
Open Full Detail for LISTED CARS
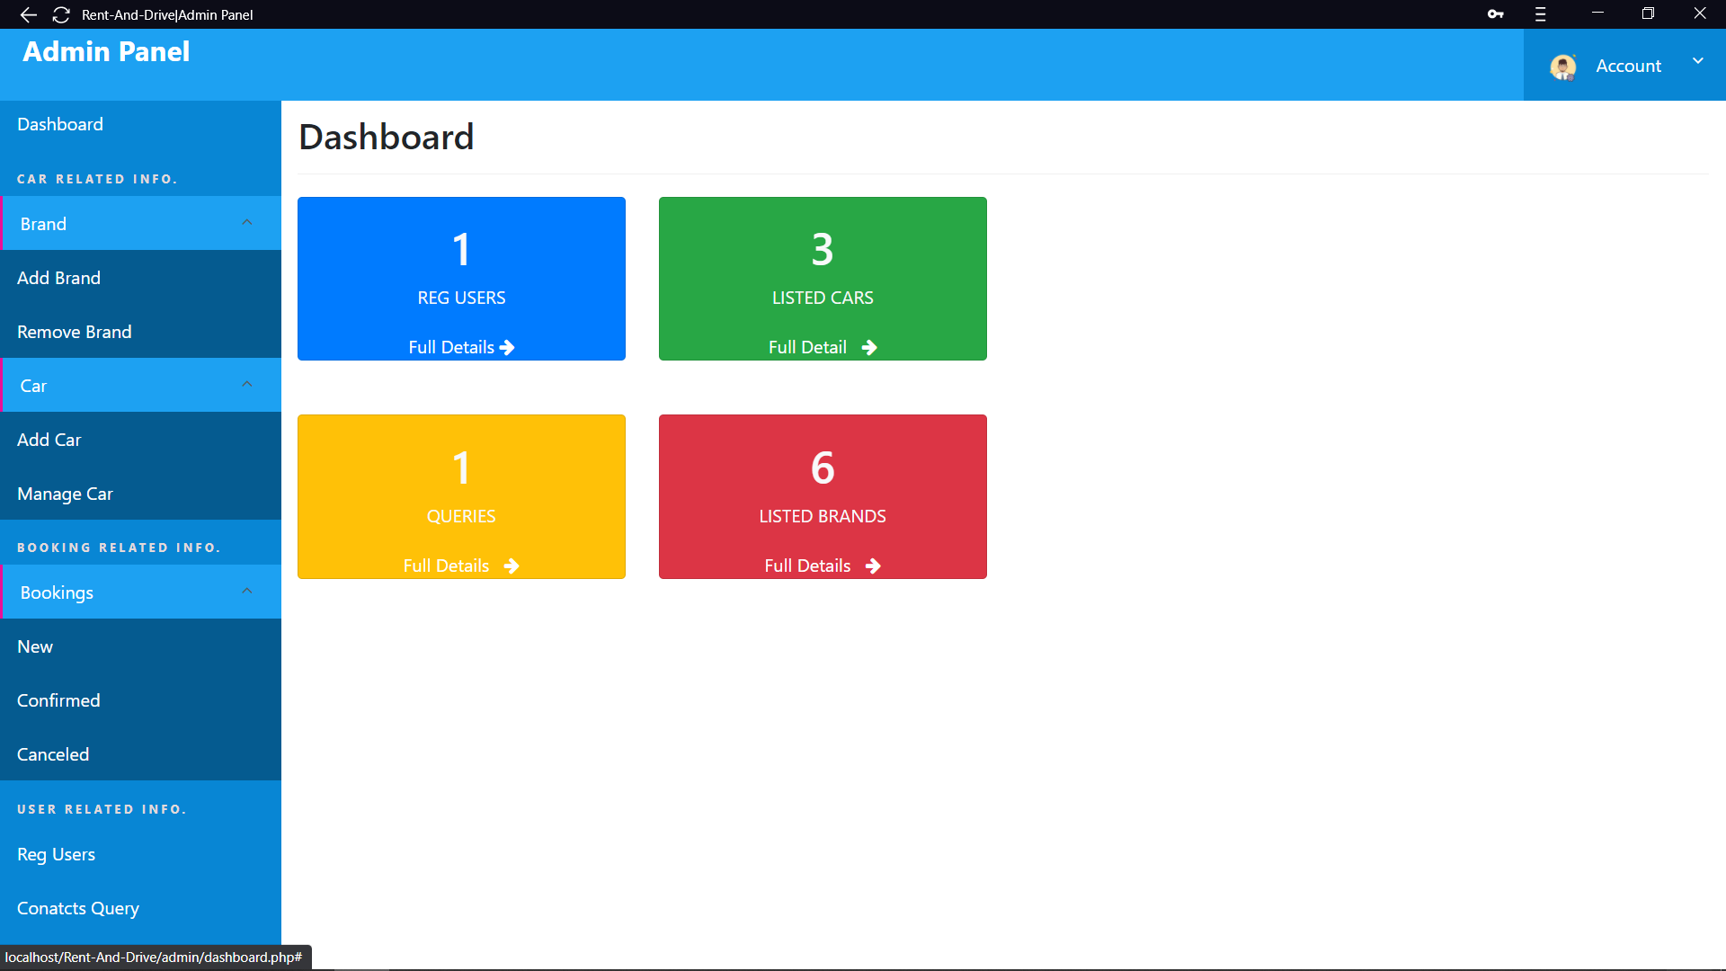coord(808,346)
